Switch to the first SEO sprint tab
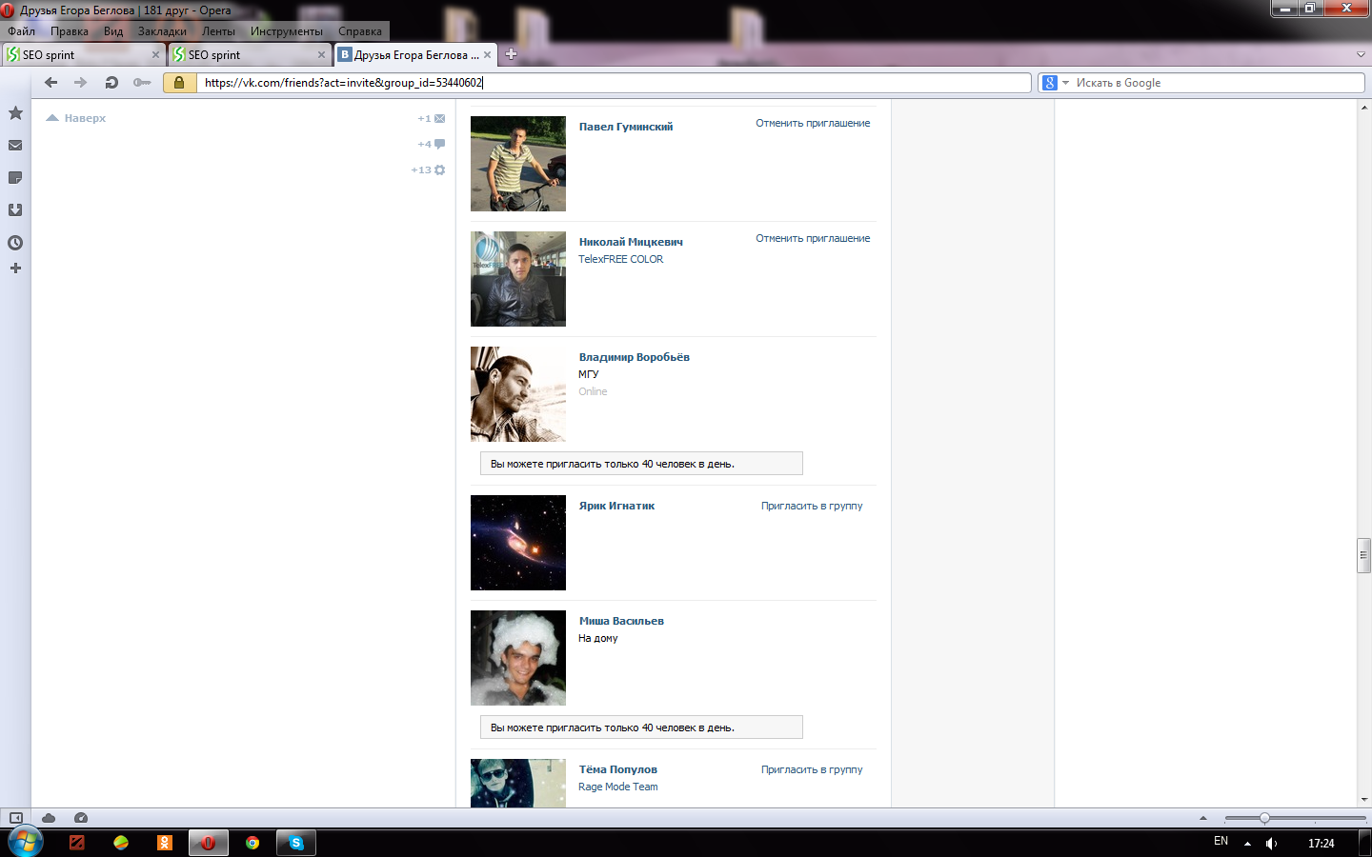This screenshot has height=857, width=1372. 84,55
